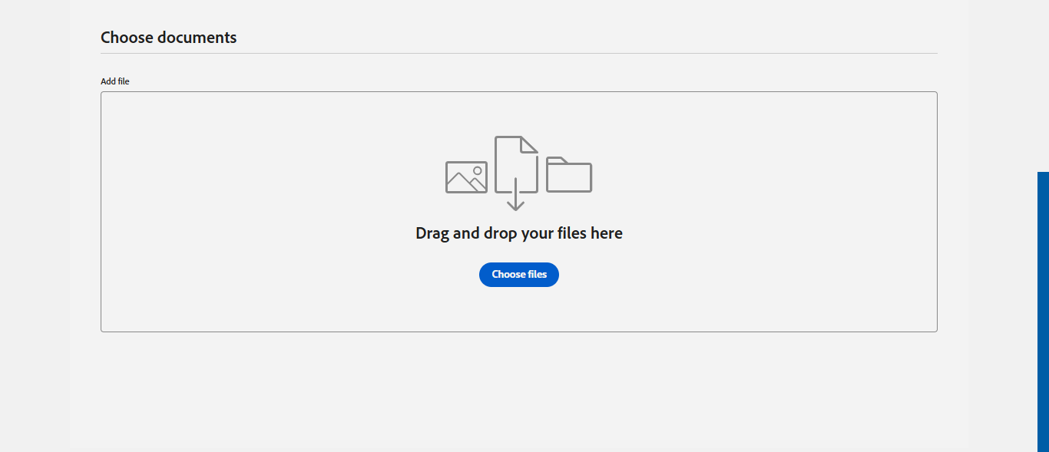Click the folder icon in drop zone
This screenshot has height=452, width=1049.
point(569,174)
